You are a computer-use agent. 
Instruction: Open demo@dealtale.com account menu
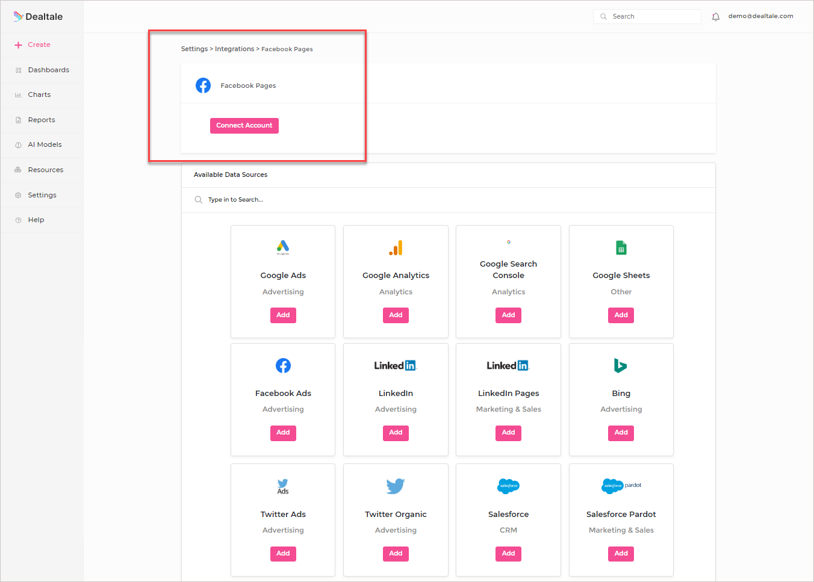click(x=760, y=16)
